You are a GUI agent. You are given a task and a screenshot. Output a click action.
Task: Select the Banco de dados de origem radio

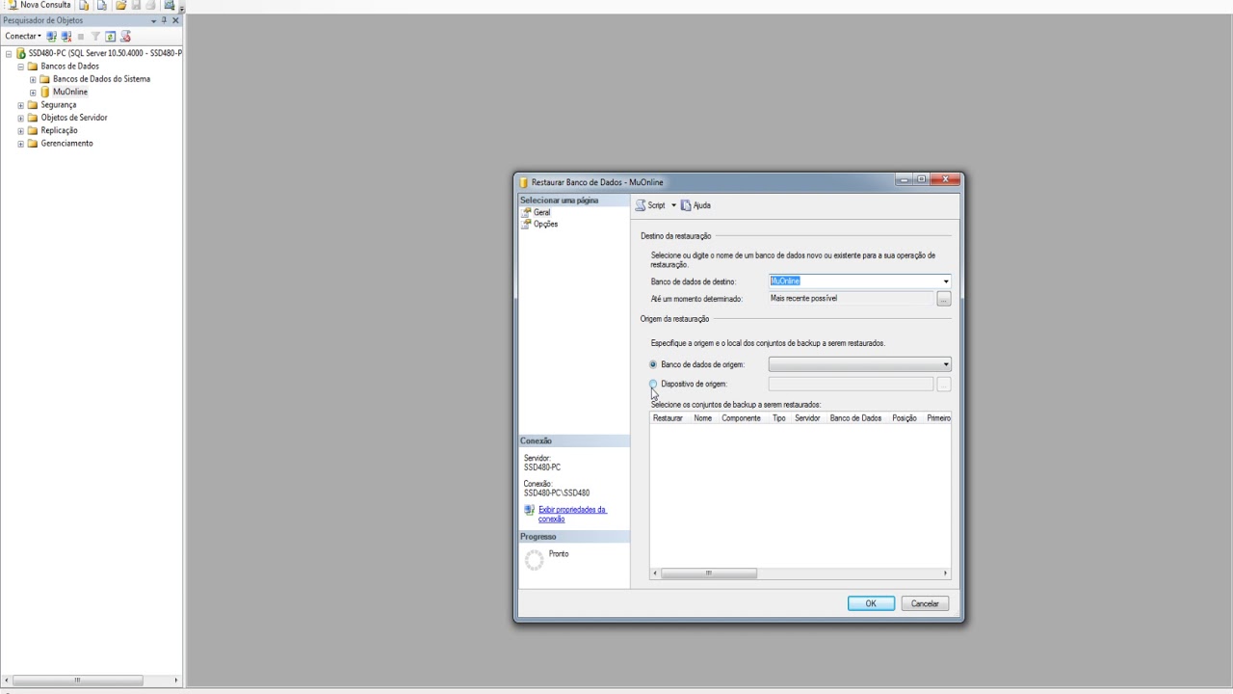click(x=653, y=364)
